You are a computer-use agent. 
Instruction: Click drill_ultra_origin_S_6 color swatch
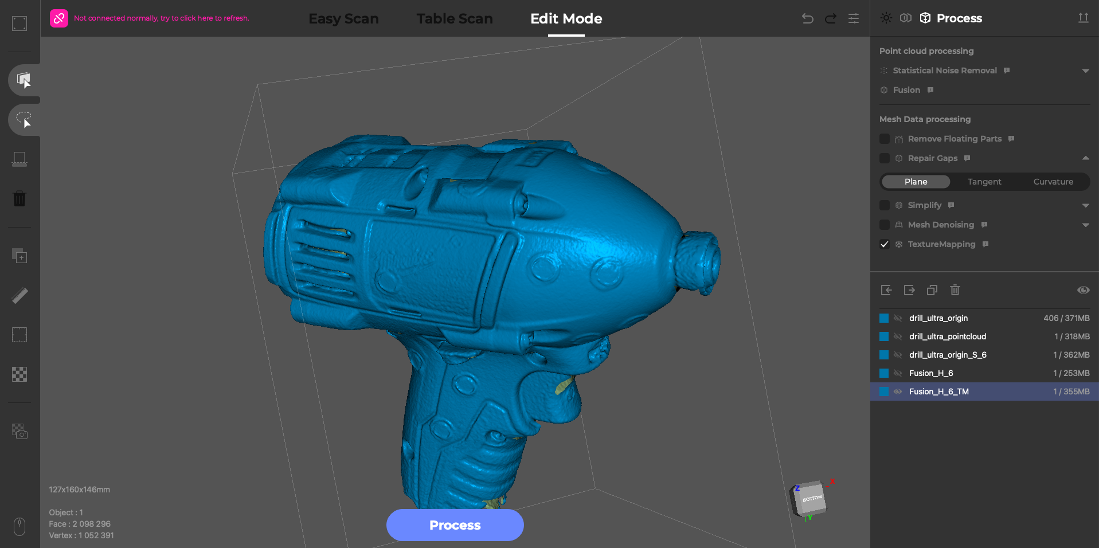pyautogui.click(x=884, y=355)
